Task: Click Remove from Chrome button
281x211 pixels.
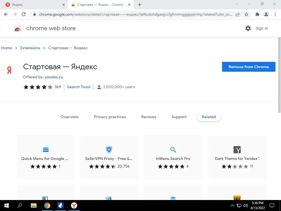Action: coord(249,67)
